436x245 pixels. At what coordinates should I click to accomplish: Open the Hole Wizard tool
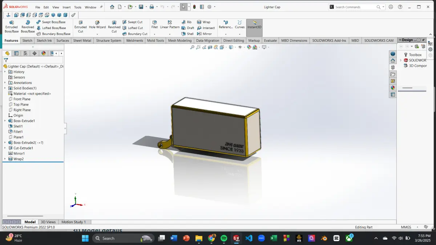(x=97, y=25)
